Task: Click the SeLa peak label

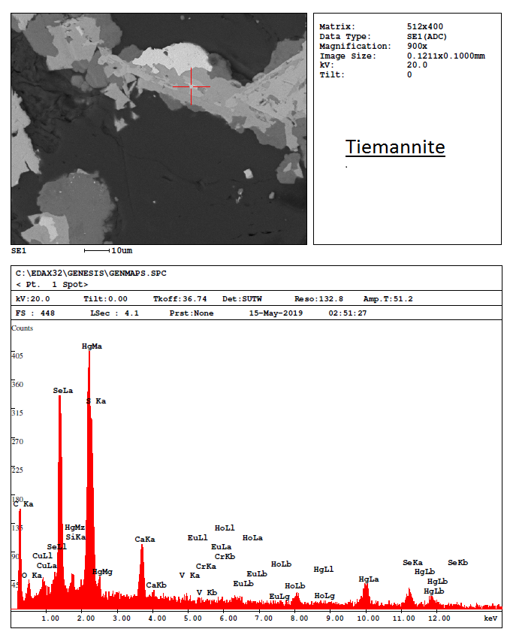Action: click(63, 391)
